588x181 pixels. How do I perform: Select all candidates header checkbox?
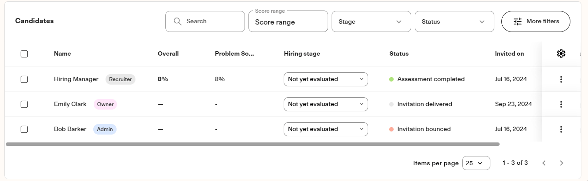(x=24, y=54)
